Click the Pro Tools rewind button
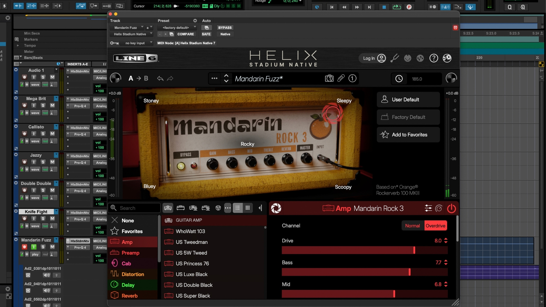The height and width of the screenshot is (307, 546). [344, 7]
